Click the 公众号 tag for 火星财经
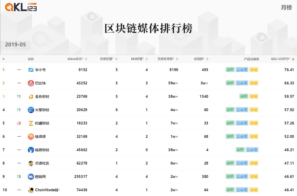The image size is (297, 196). [242, 110]
